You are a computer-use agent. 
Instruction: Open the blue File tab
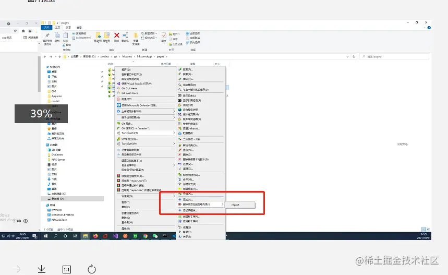point(46,28)
